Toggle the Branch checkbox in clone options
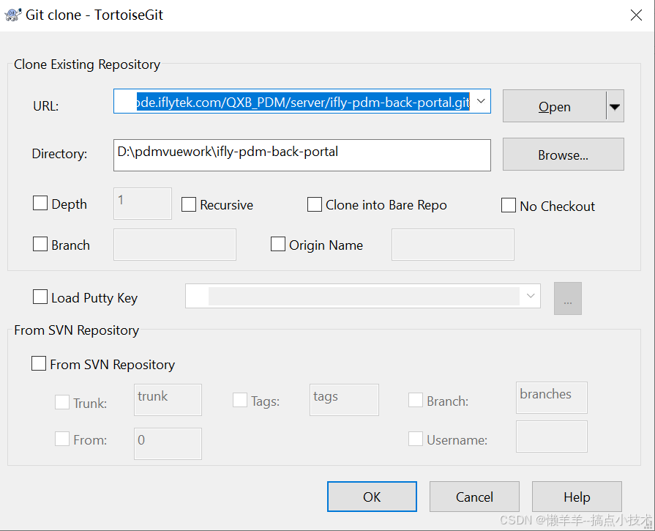Screen dimensions: 655x531 click(x=40, y=244)
